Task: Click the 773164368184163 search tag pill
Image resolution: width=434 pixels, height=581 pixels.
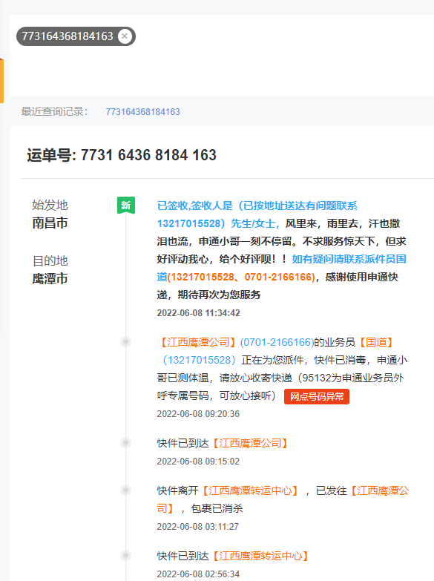Action: [76, 36]
